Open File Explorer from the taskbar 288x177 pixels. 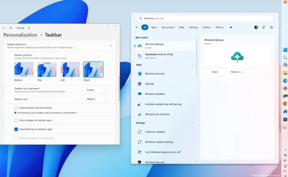pyautogui.click(x=285, y=73)
